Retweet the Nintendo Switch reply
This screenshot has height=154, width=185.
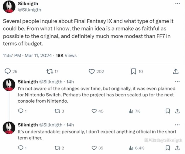(x=57, y=111)
